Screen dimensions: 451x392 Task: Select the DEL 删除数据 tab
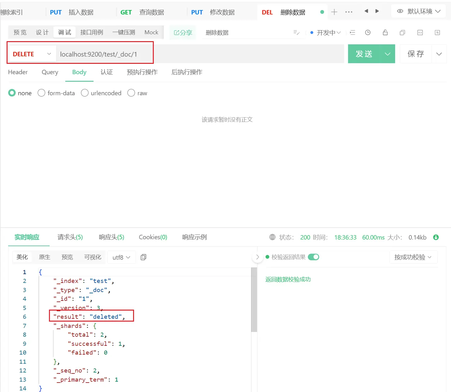[x=284, y=12]
